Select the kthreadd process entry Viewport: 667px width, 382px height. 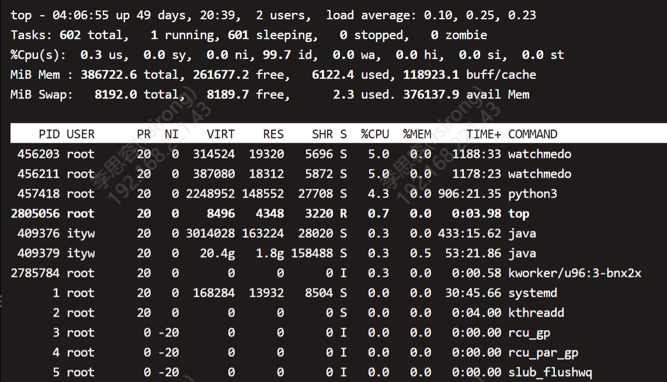tap(536, 313)
